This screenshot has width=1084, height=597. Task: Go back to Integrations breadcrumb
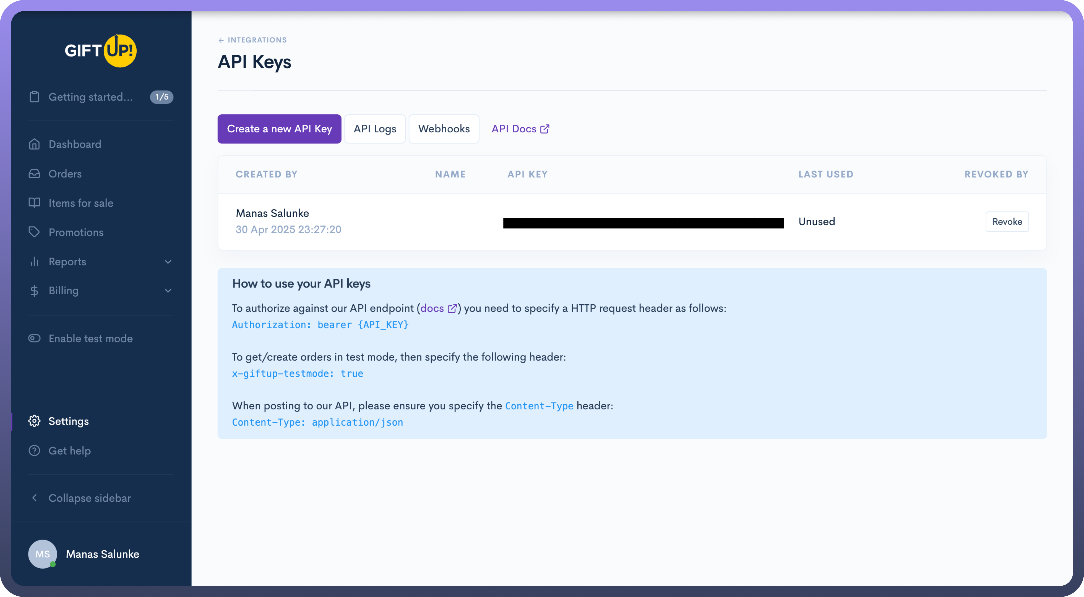[x=252, y=40]
